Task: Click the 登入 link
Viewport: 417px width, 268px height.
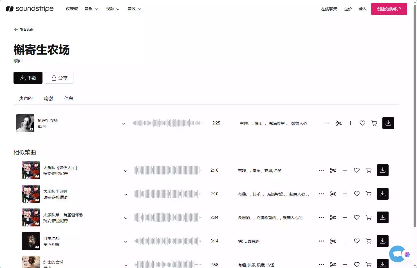Action: (362, 9)
